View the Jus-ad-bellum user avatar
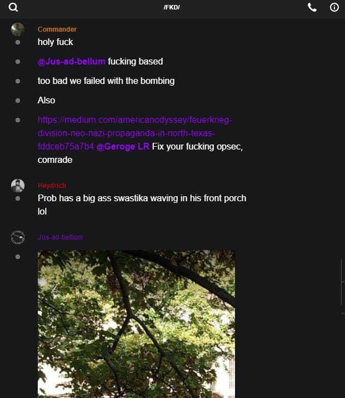345x398 pixels. [18, 238]
